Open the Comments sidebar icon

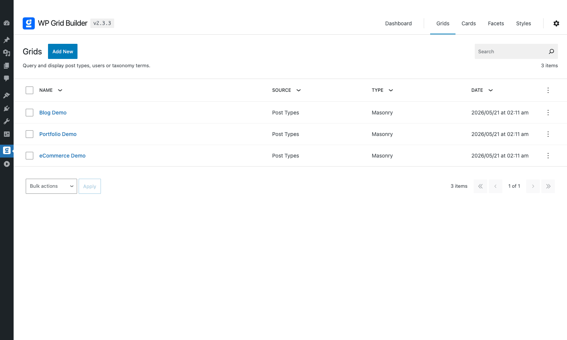tap(6, 79)
